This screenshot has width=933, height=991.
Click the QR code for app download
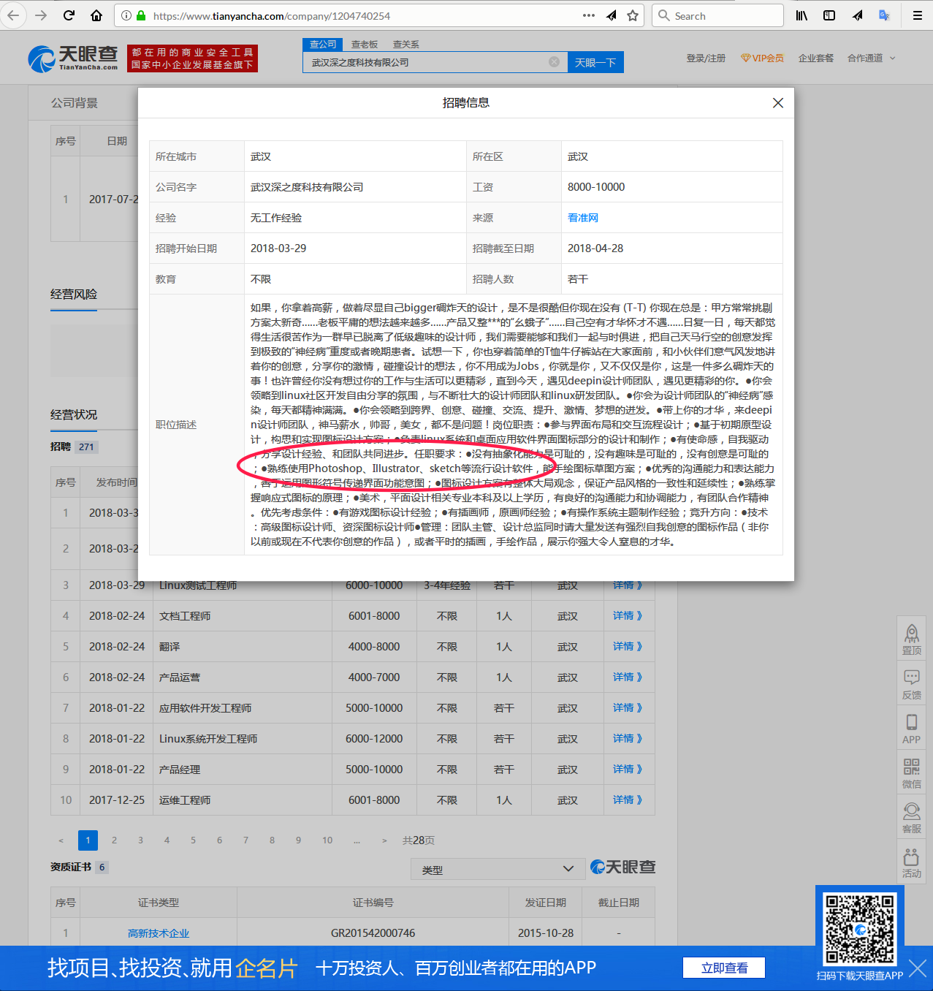coord(860,928)
